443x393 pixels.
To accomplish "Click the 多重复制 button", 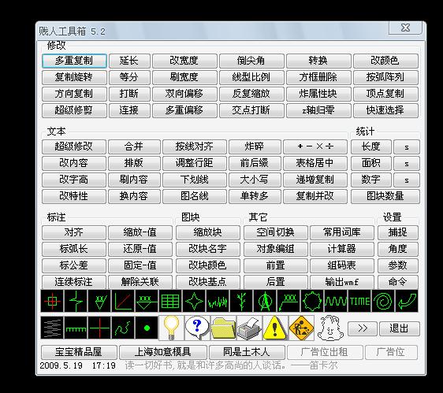I will coord(74,61).
